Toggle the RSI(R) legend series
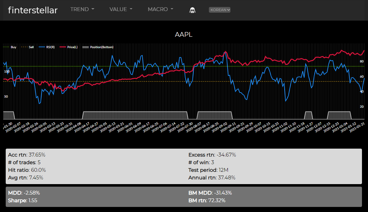 [x=47, y=47]
